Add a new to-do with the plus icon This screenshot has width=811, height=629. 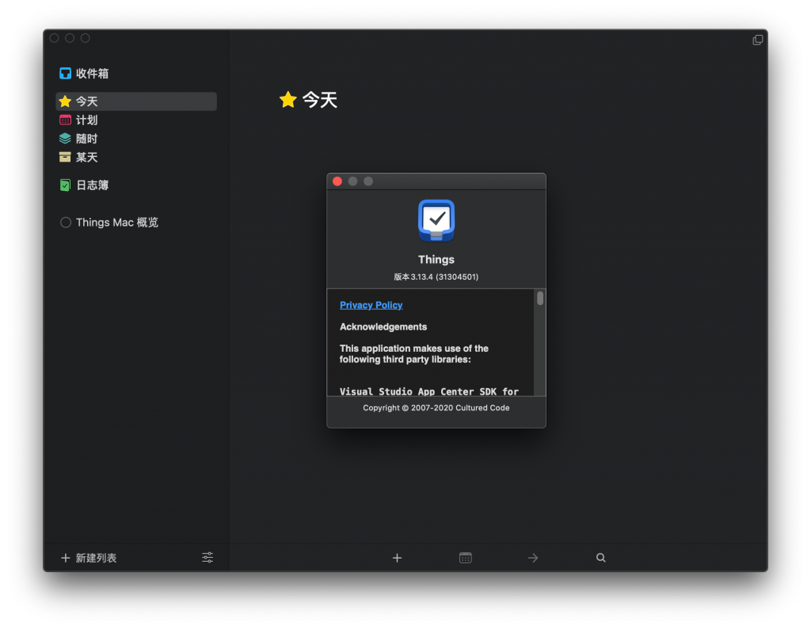pyautogui.click(x=398, y=558)
